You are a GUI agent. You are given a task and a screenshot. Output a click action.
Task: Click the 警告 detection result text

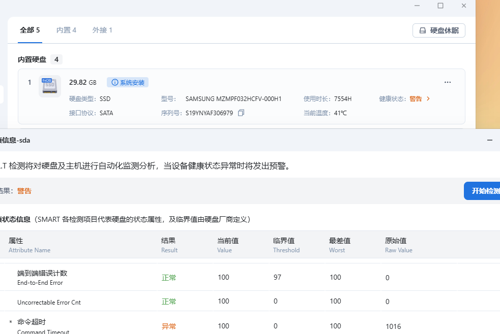pyautogui.click(x=24, y=191)
